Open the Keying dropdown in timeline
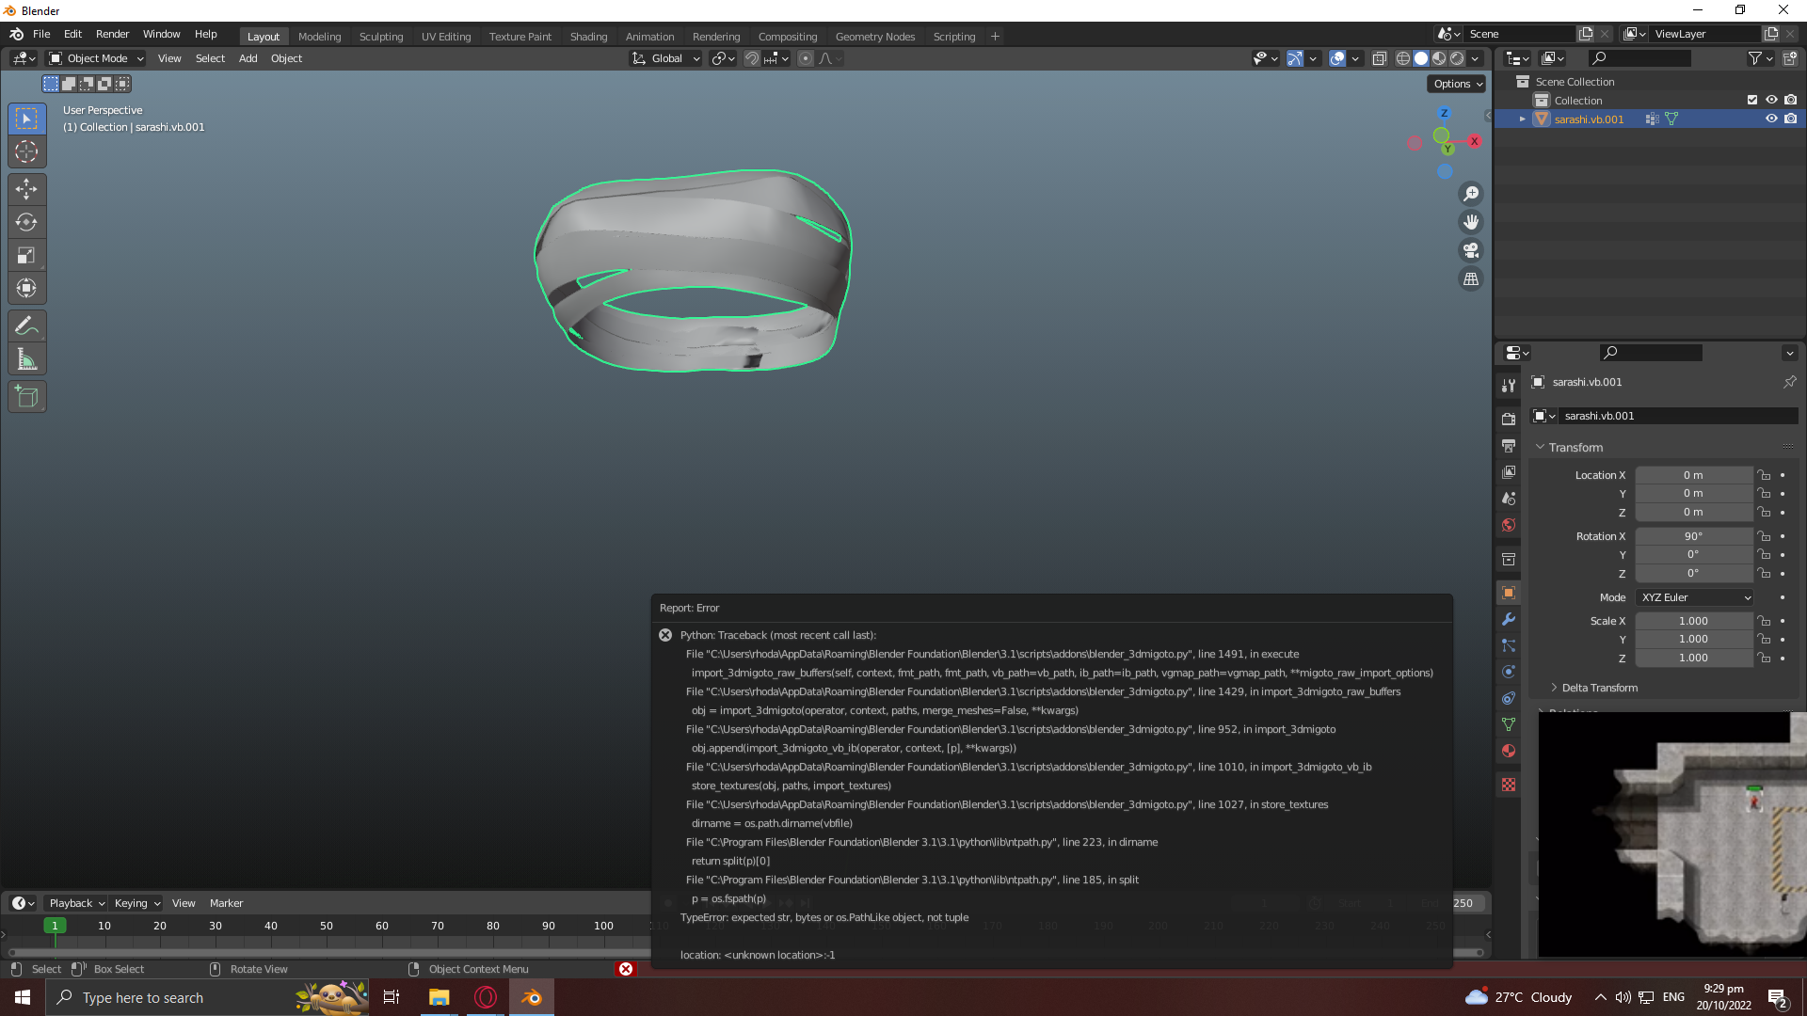The image size is (1807, 1016). click(x=136, y=903)
